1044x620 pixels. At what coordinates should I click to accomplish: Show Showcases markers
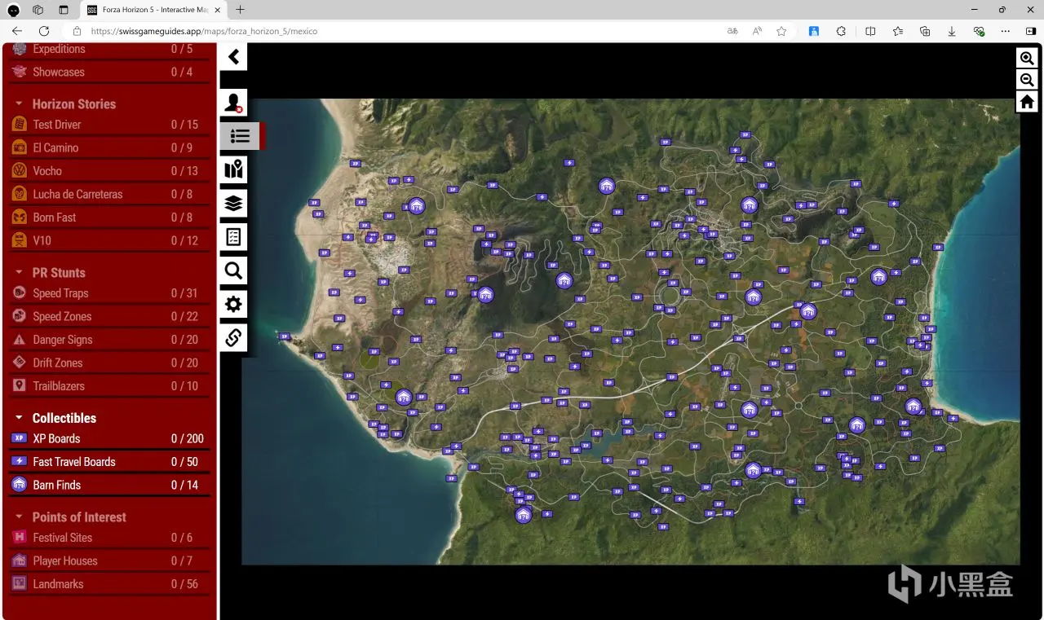point(109,72)
